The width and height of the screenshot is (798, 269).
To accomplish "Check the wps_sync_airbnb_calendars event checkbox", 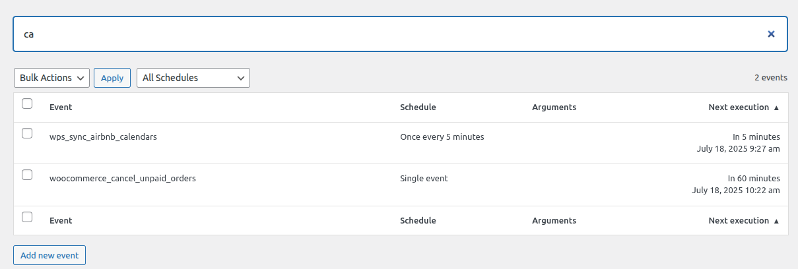I will pyautogui.click(x=27, y=133).
